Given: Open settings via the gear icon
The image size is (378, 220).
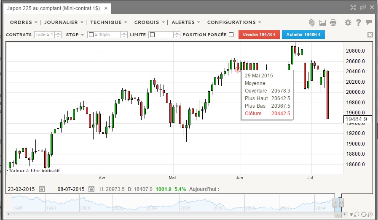Looking at the screenshot, I should click(348, 23).
